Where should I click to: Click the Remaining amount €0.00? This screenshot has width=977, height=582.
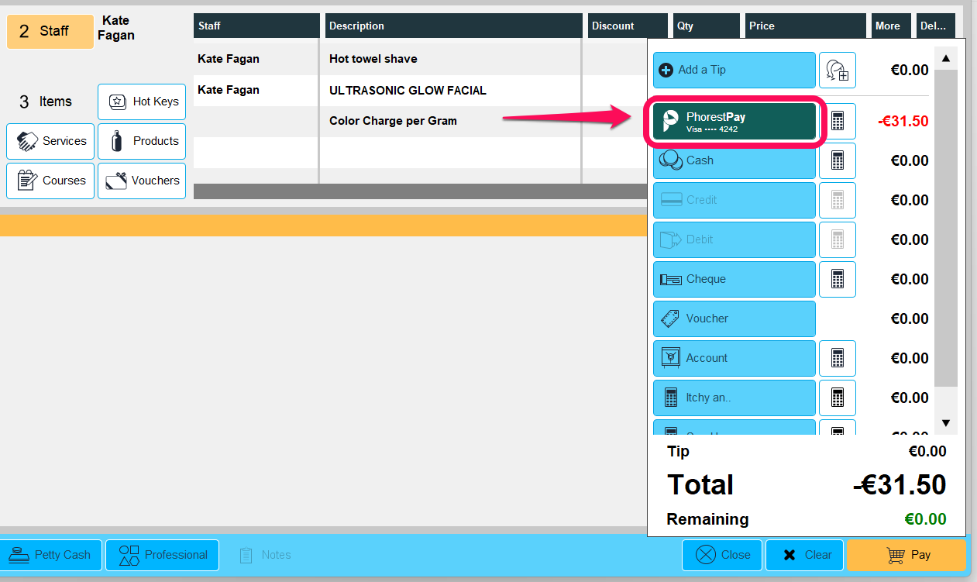925,519
